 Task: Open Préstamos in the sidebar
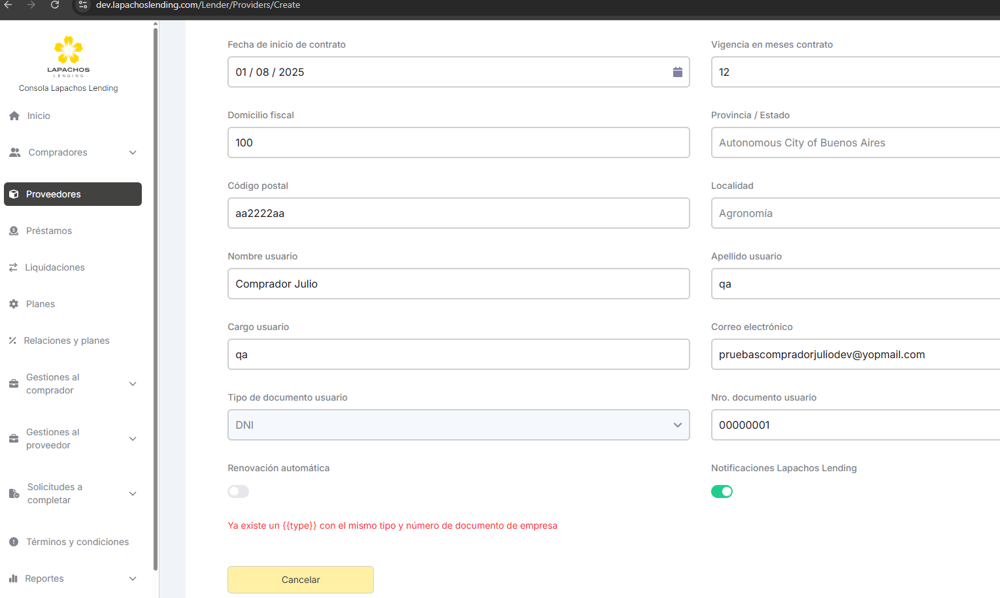(49, 231)
